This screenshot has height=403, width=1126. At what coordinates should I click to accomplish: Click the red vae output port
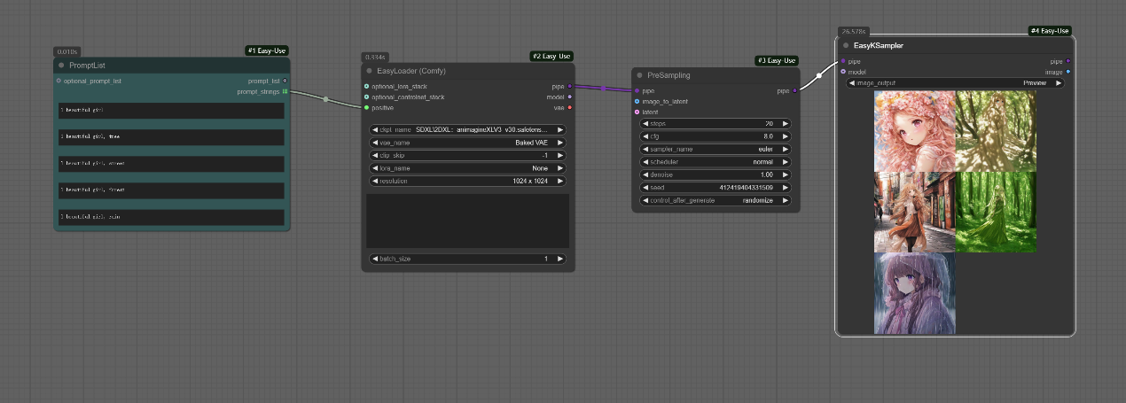(569, 108)
